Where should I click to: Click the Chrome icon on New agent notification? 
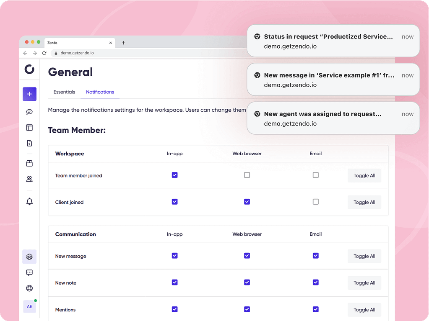[257, 114]
